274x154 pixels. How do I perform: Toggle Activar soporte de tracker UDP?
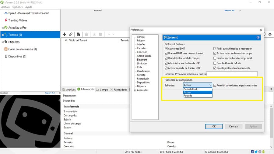pyautogui.click(x=166, y=68)
